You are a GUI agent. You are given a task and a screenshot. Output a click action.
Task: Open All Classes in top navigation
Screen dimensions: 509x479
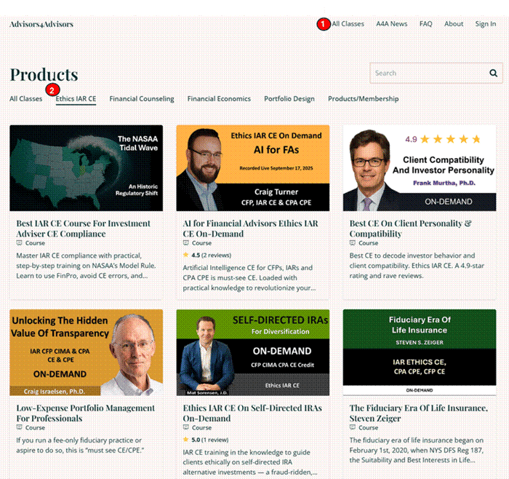tap(348, 24)
